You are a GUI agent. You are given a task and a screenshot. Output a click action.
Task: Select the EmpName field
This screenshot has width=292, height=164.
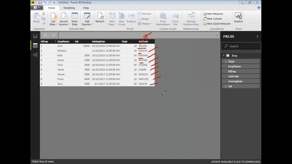click(240, 67)
